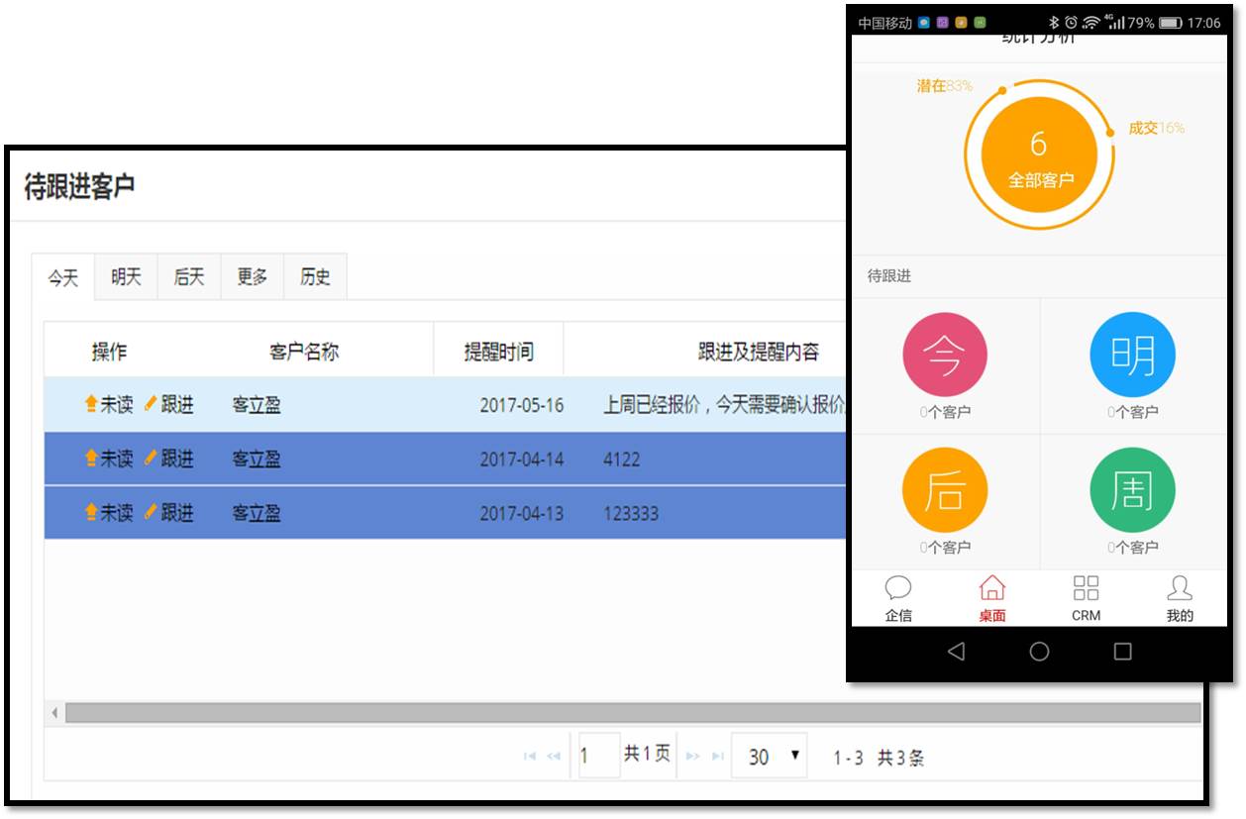The height and width of the screenshot is (819, 1246).
Task: Tap the blue 明 customers circle
Action: tap(1132, 355)
